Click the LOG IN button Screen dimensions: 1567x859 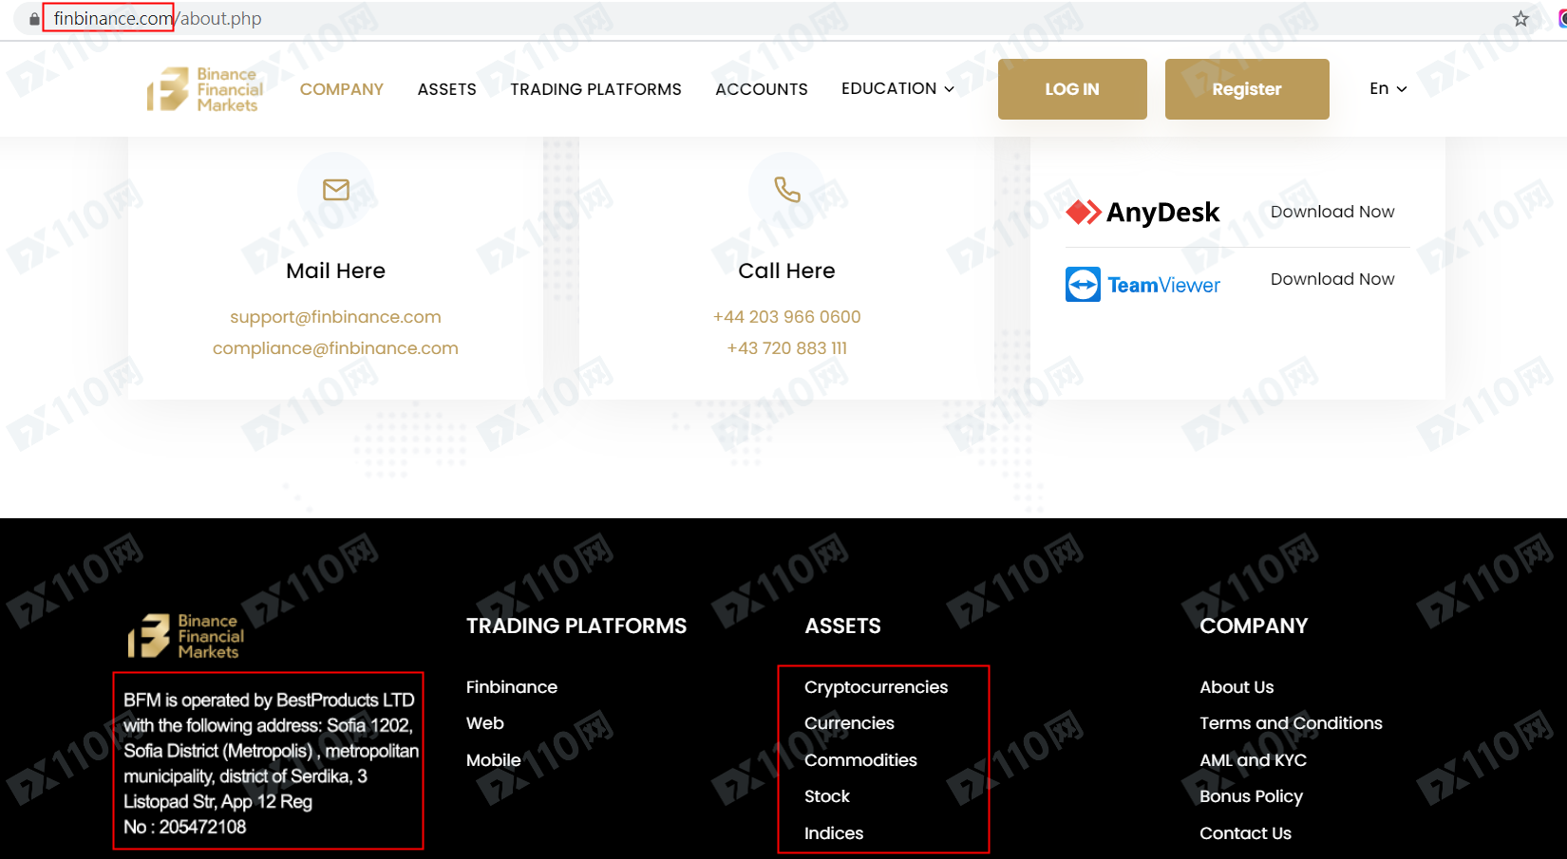[1072, 89]
